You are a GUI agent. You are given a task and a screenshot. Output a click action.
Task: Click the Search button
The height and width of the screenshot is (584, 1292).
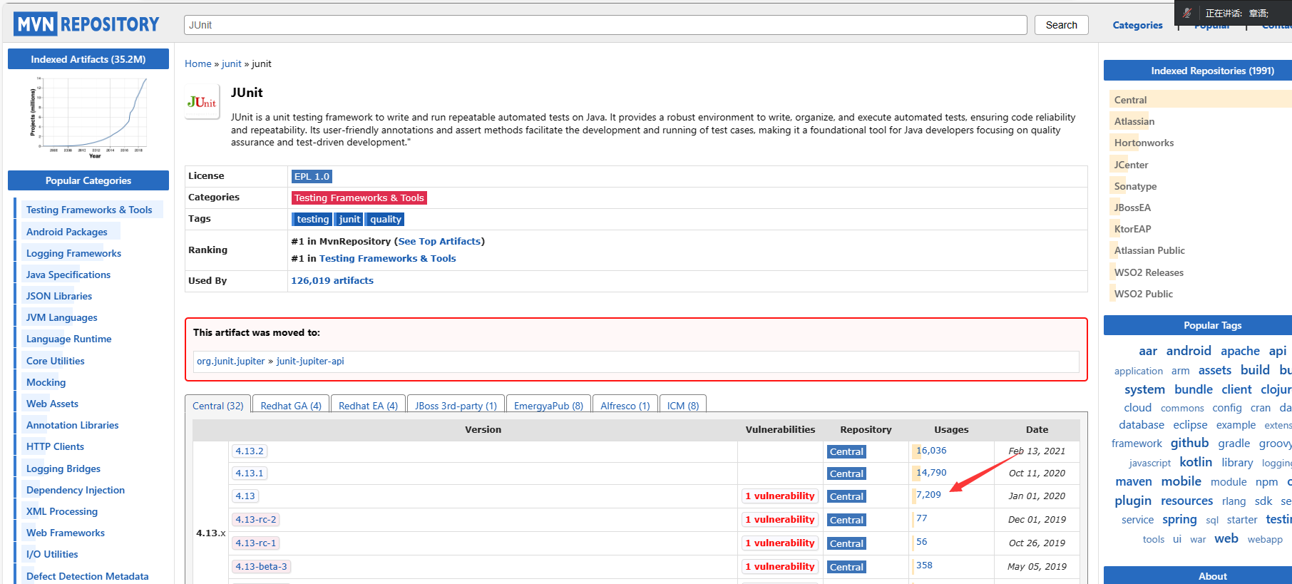pos(1061,25)
